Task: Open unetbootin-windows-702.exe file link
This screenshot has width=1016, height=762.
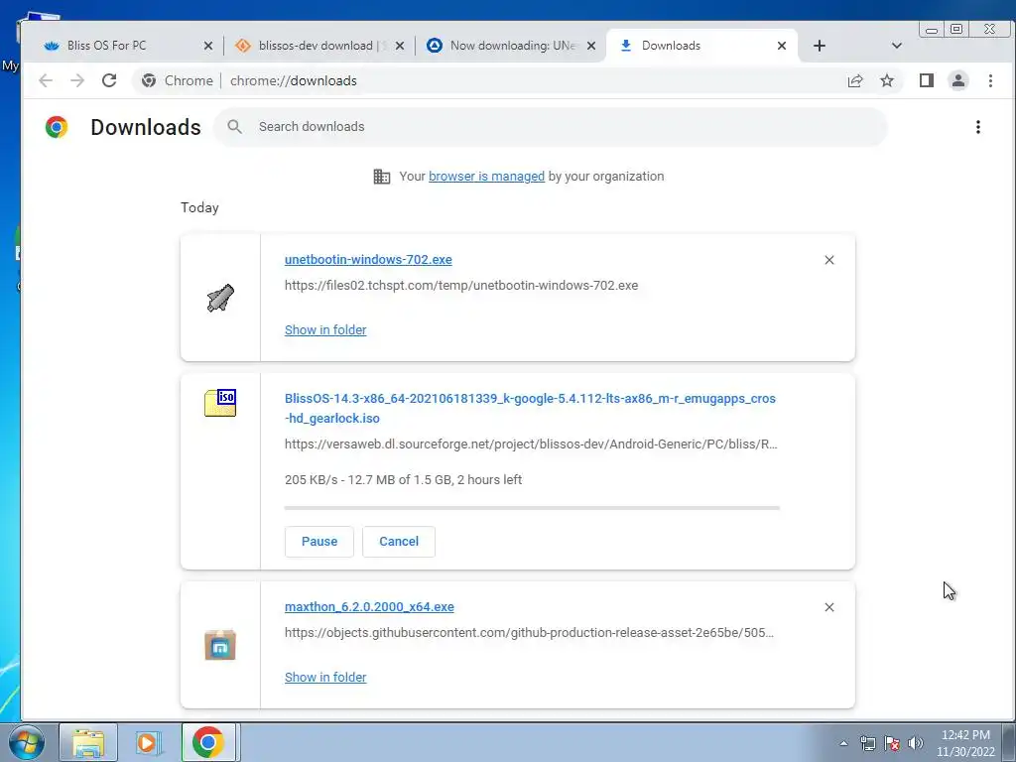Action: (x=368, y=259)
